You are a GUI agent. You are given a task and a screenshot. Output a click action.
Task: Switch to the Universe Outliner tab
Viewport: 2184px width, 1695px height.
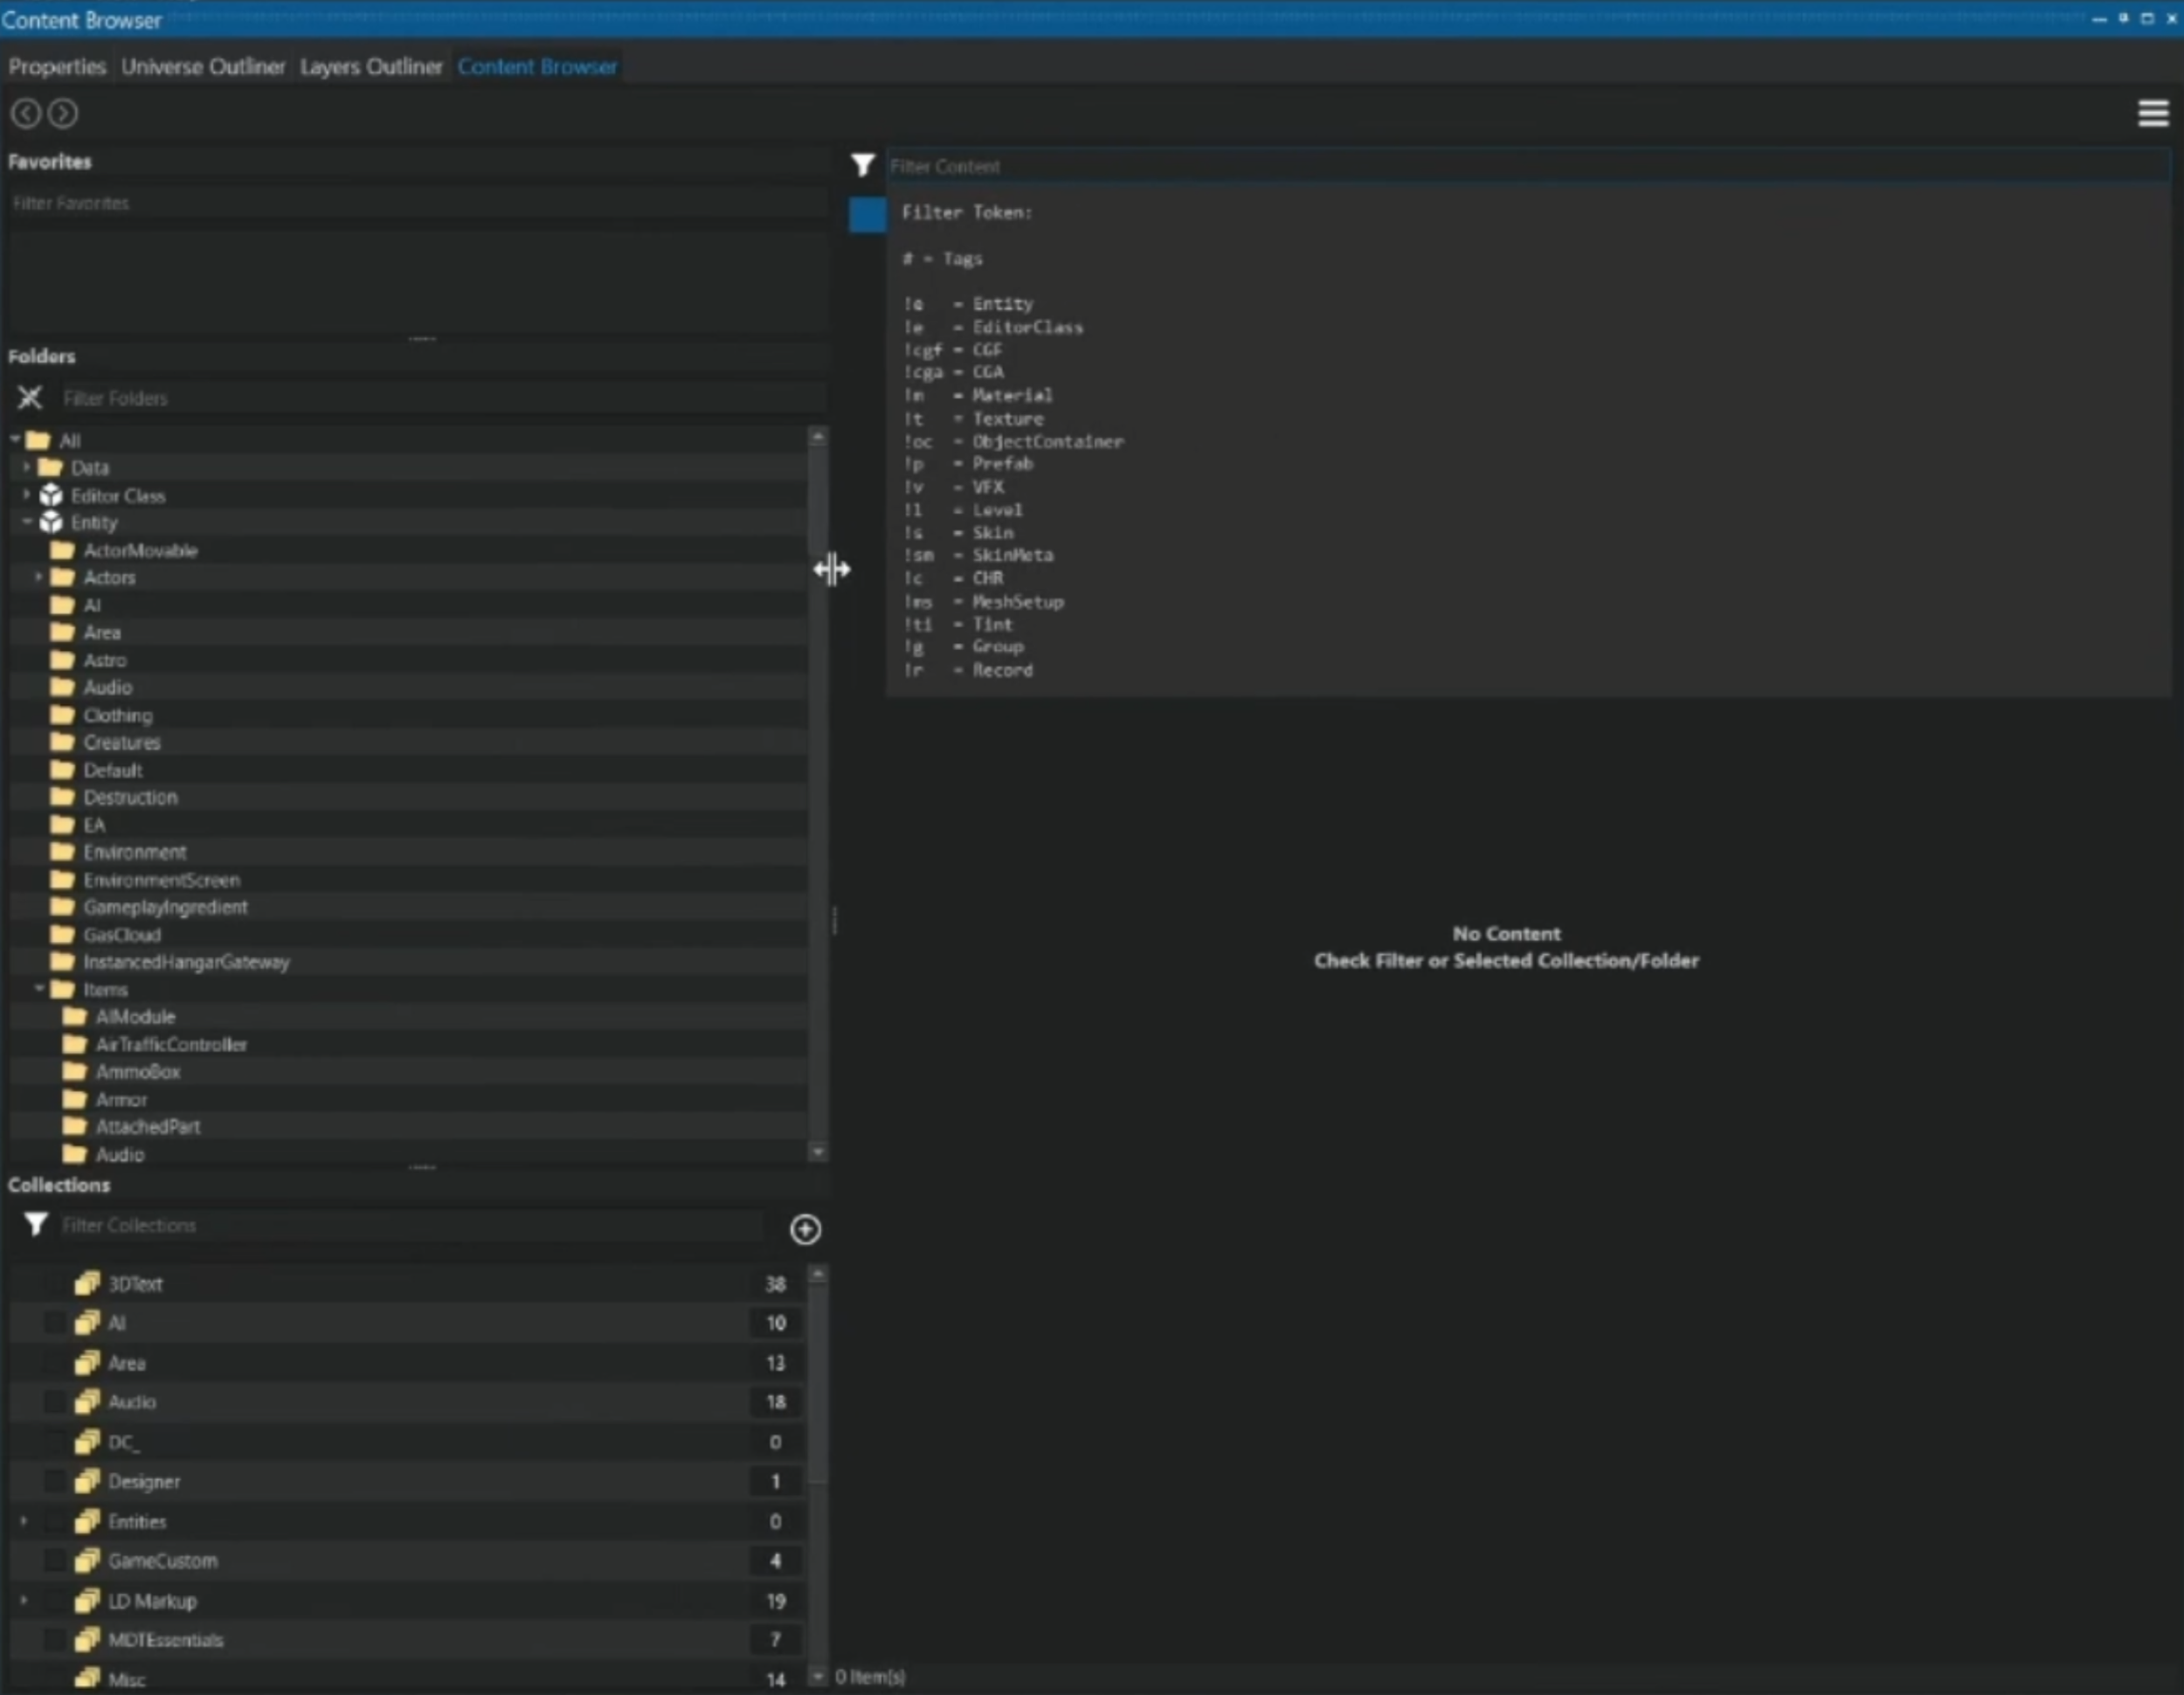(x=203, y=67)
